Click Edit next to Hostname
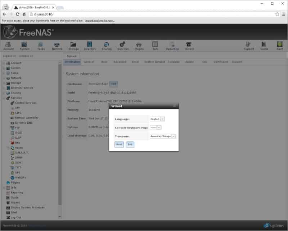This screenshot has height=231, width=288. pos(114,84)
